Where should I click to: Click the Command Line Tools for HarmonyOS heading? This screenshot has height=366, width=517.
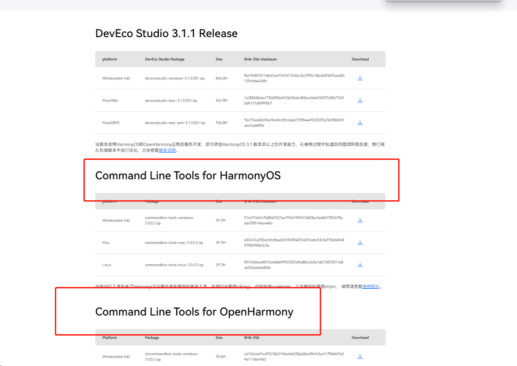pos(188,176)
